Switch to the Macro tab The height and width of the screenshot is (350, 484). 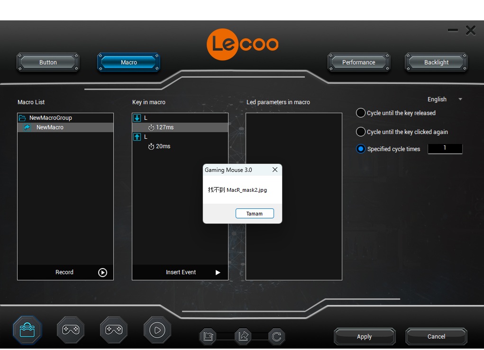pyautogui.click(x=129, y=63)
